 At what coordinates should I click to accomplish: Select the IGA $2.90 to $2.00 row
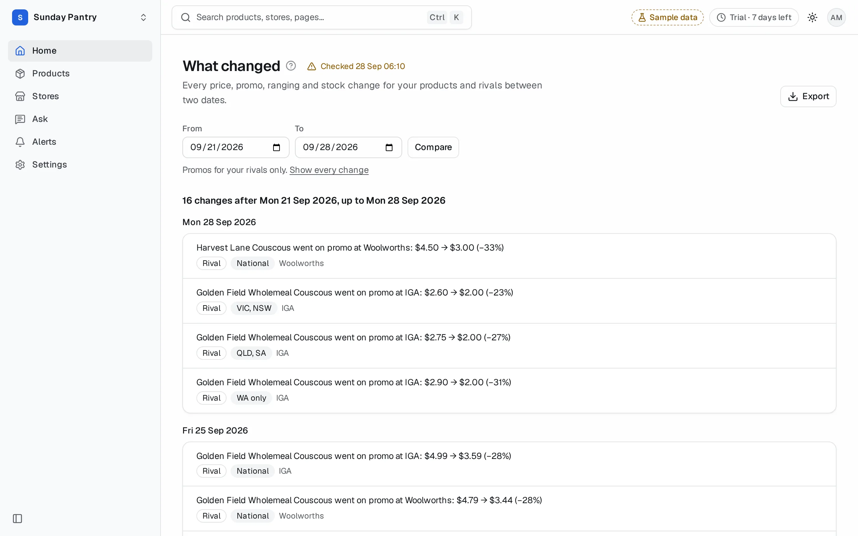tap(509, 390)
